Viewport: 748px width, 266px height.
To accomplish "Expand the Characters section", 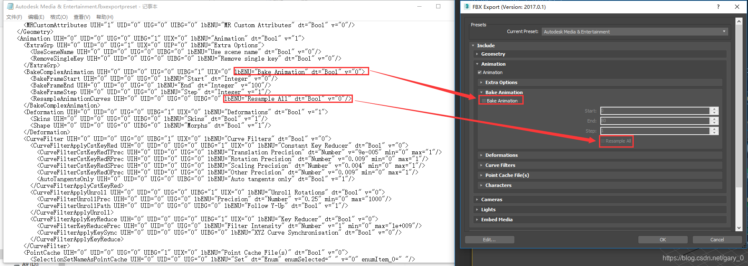I will pyautogui.click(x=481, y=185).
